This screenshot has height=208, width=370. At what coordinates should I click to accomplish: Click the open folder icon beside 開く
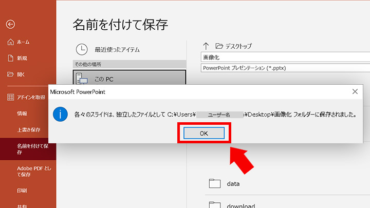[10, 74]
